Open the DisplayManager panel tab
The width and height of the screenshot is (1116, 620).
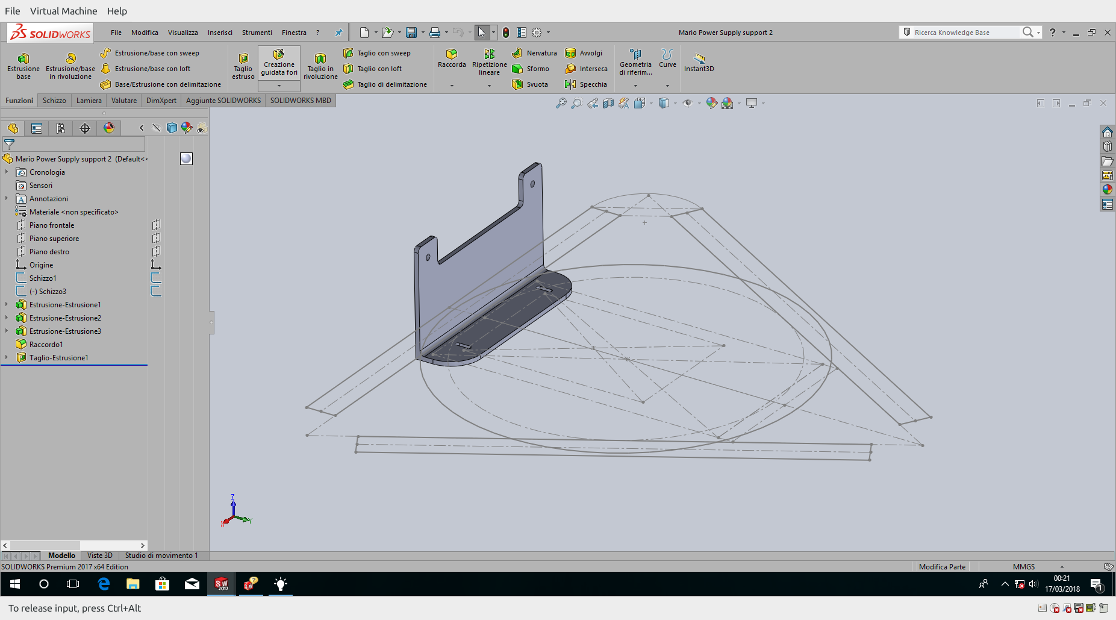(x=109, y=128)
